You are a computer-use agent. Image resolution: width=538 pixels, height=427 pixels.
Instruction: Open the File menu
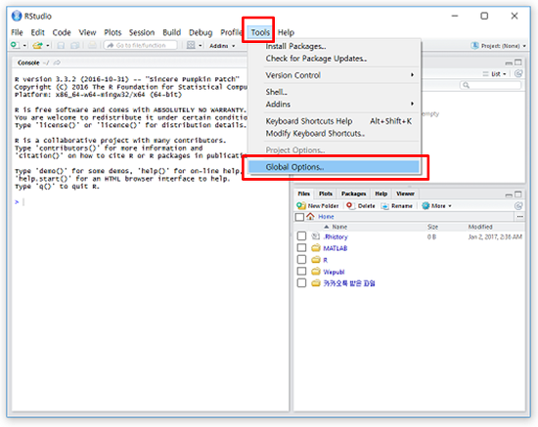(x=17, y=32)
